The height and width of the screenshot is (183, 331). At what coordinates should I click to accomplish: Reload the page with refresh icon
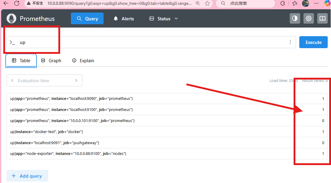pyautogui.click(x=17, y=3)
